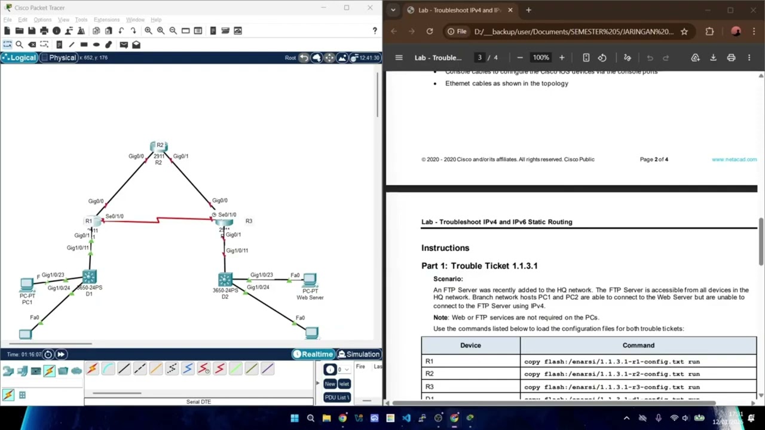Pick the Draw Line tool
The width and height of the screenshot is (765, 430).
click(x=72, y=45)
